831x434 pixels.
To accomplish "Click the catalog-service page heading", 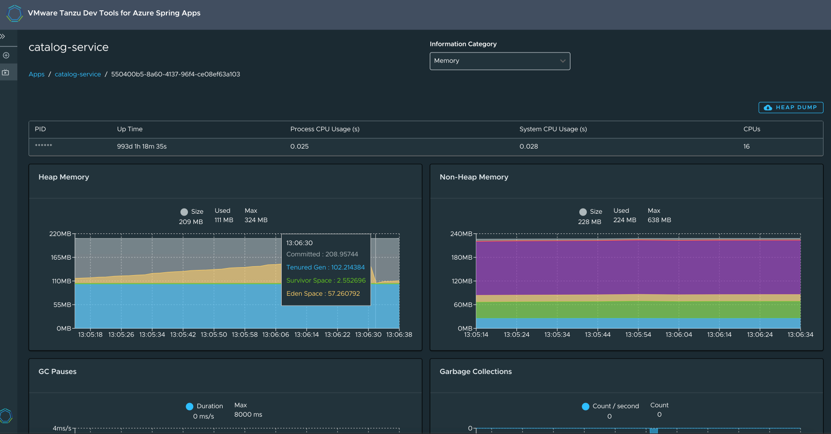I will point(68,47).
